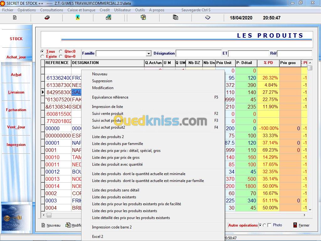Click the exit door toolbar icon
The height and width of the screenshot is (241, 321).
tap(108, 18)
